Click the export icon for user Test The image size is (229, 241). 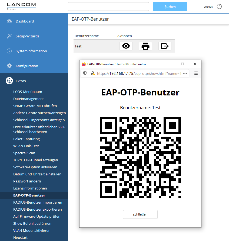click(x=165, y=46)
